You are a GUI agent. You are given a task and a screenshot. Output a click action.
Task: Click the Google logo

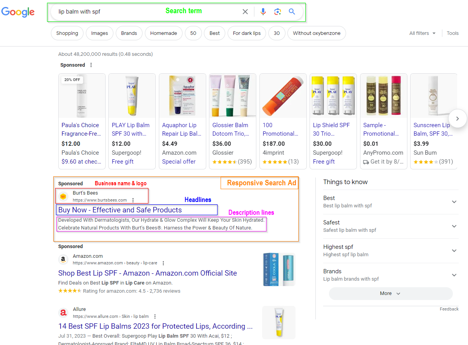pyautogui.click(x=18, y=12)
